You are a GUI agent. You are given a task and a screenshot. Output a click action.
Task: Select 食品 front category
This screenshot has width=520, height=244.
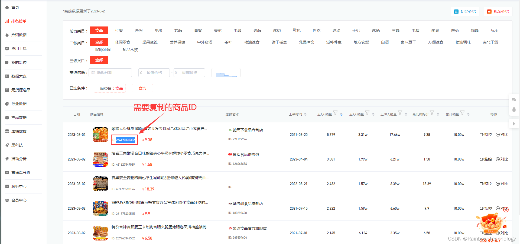coord(99,30)
